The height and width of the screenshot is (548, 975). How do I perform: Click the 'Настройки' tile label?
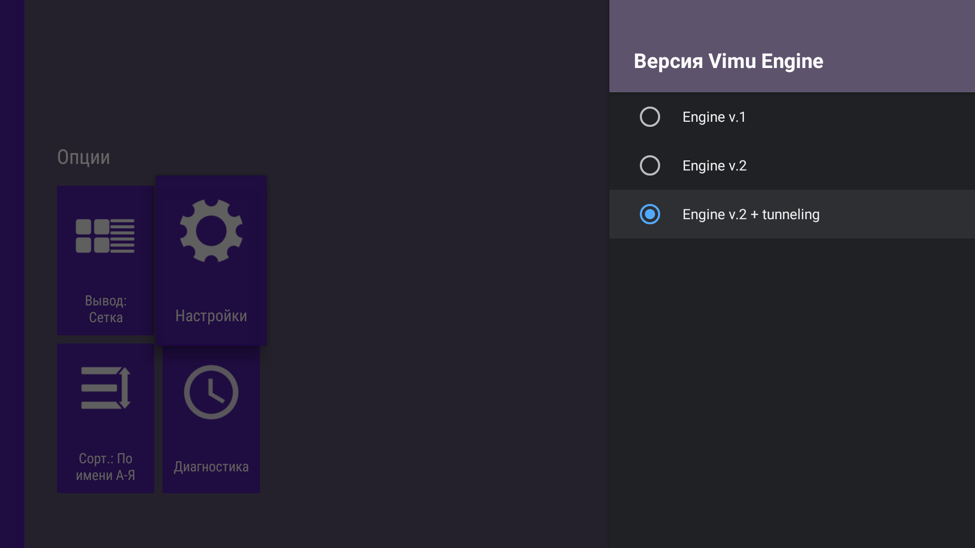click(211, 316)
